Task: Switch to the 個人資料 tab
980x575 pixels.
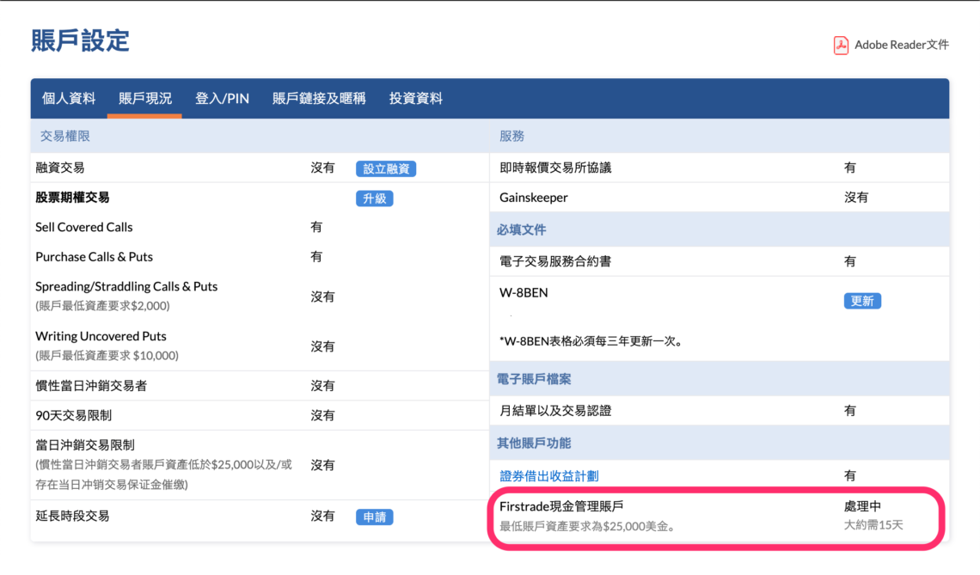Action: tap(68, 98)
